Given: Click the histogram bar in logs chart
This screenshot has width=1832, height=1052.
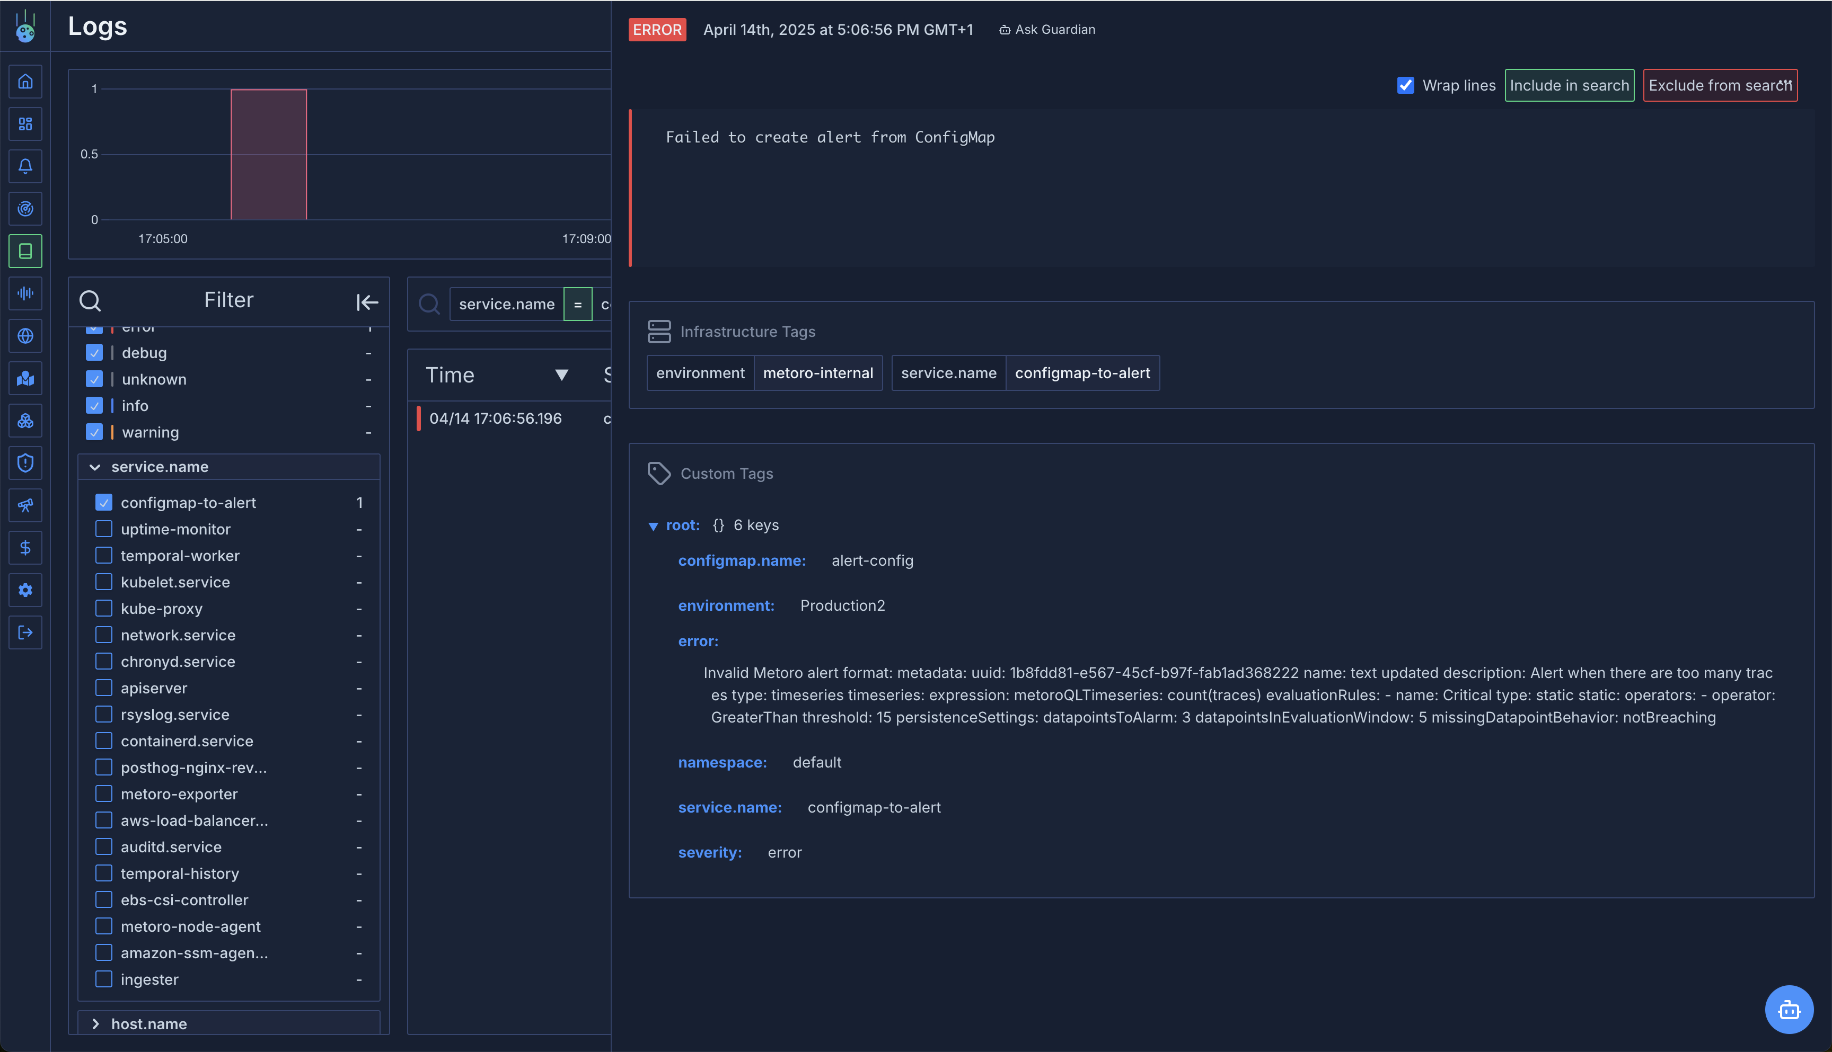Looking at the screenshot, I should tap(268, 154).
